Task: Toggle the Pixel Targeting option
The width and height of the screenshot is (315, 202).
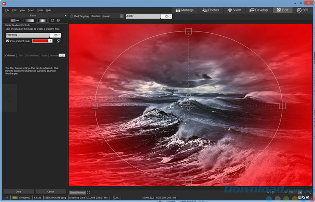Action: [x=72, y=16]
